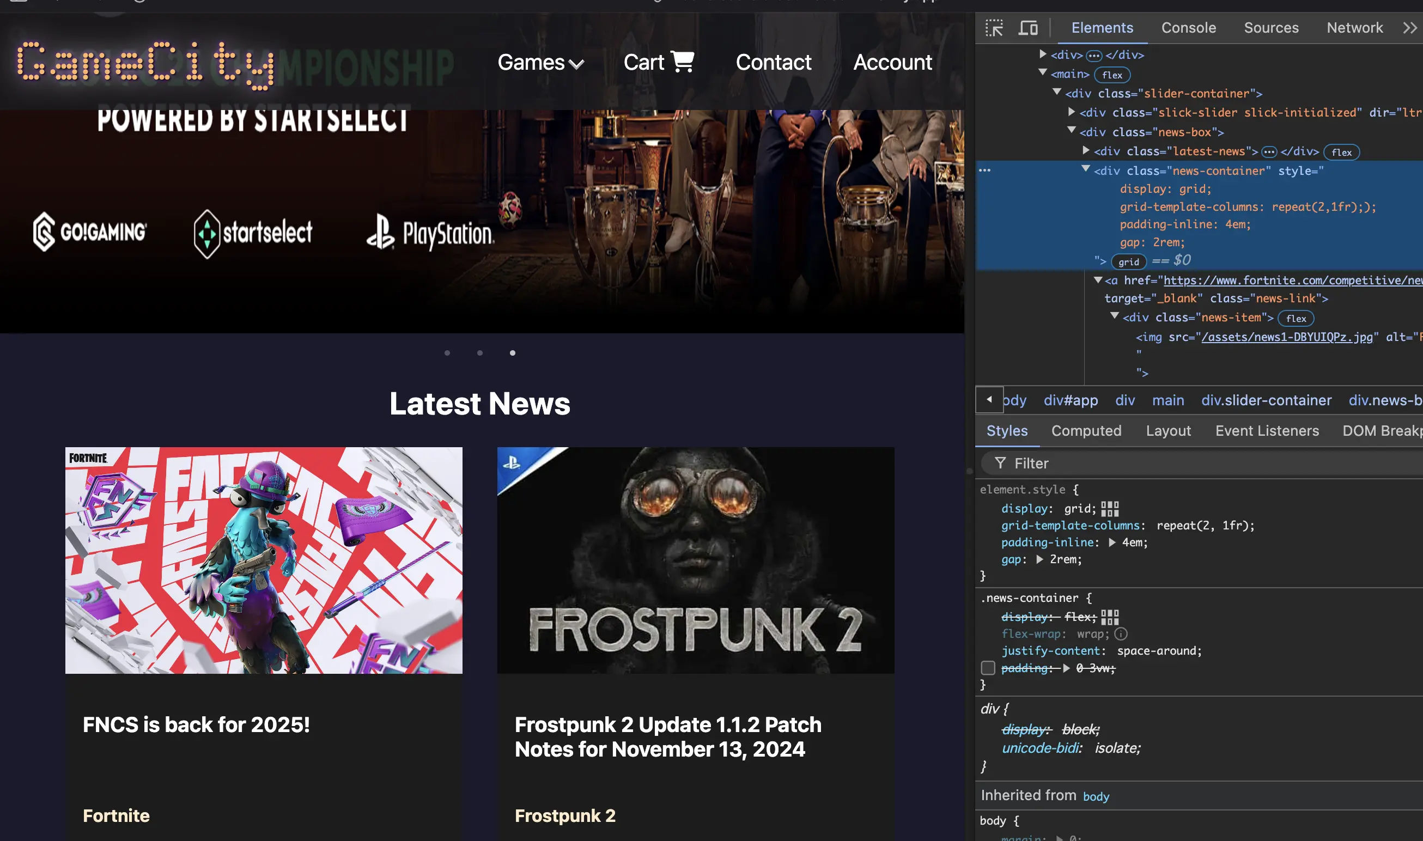Edit the justify-content space-around value
The height and width of the screenshot is (841, 1423).
(x=1157, y=651)
